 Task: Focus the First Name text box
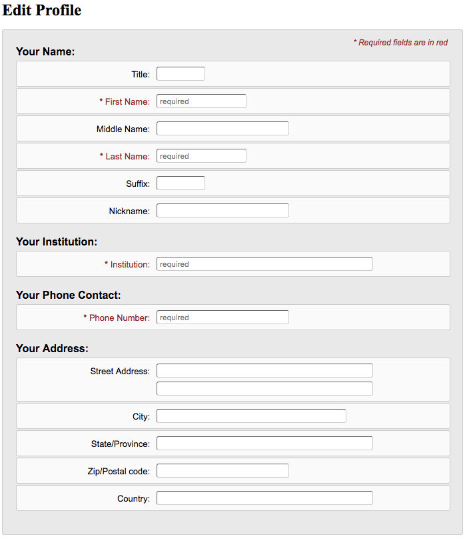pyautogui.click(x=201, y=101)
